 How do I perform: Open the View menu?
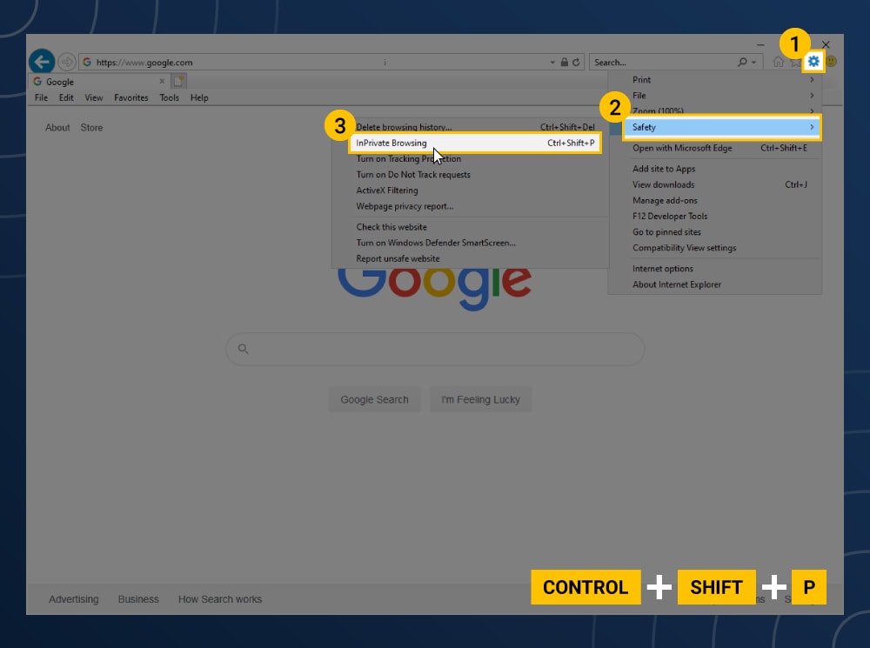(94, 97)
